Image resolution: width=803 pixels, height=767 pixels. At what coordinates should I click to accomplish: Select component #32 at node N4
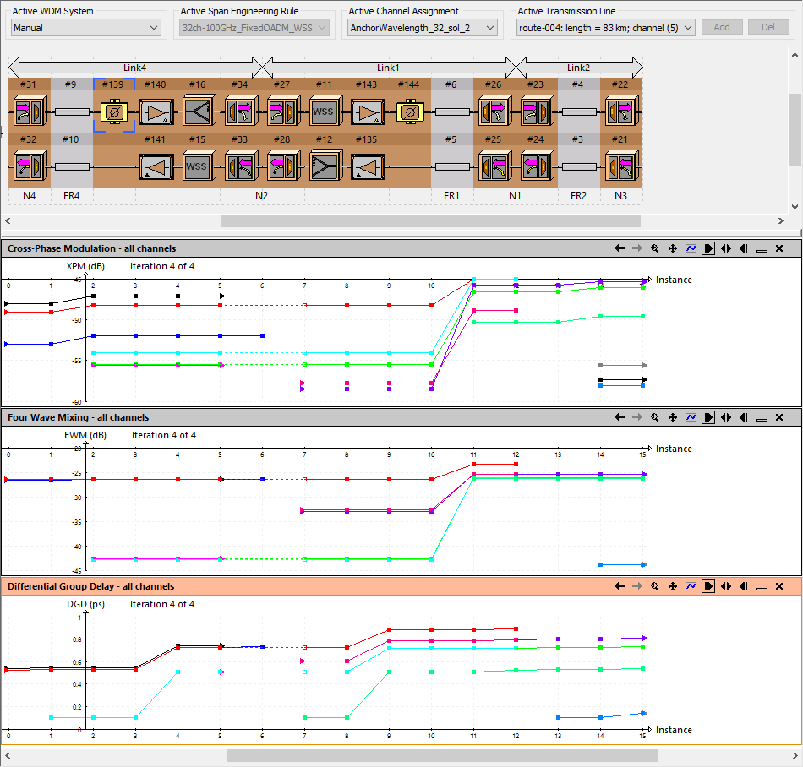click(x=30, y=166)
